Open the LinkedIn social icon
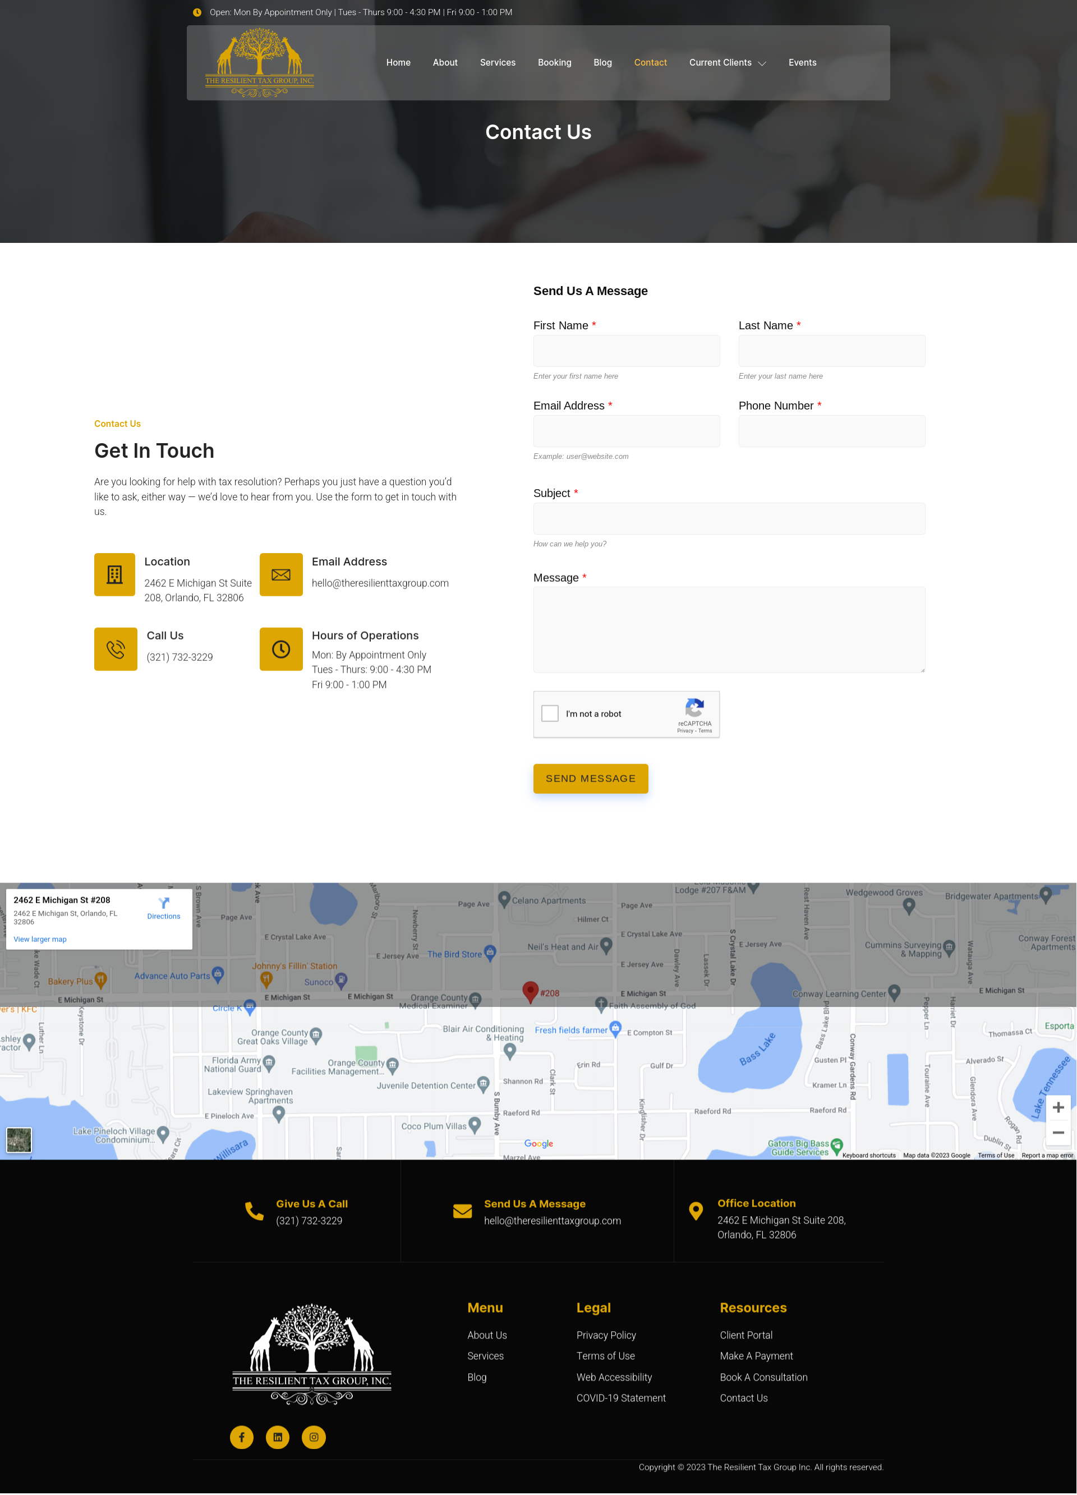Viewport: 1077px width, 1495px height. [x=278, y=1437]
